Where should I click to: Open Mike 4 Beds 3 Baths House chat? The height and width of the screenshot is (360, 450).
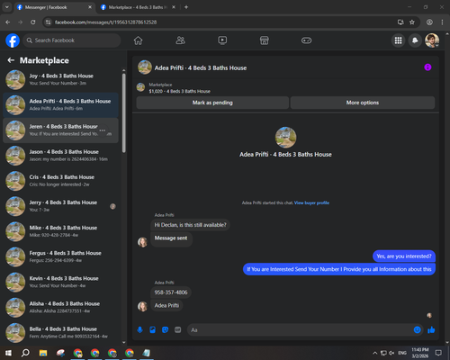pyautogui.click(x=60, y=231)
